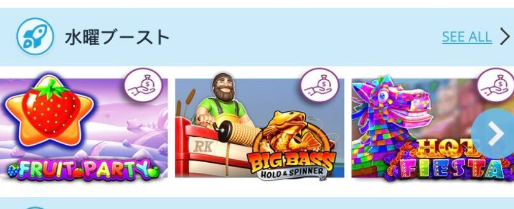The height and width of the screenshot is (209, 514).
Task: Select the 水曜ブースト section heading
Action: [x=117, y=37]
